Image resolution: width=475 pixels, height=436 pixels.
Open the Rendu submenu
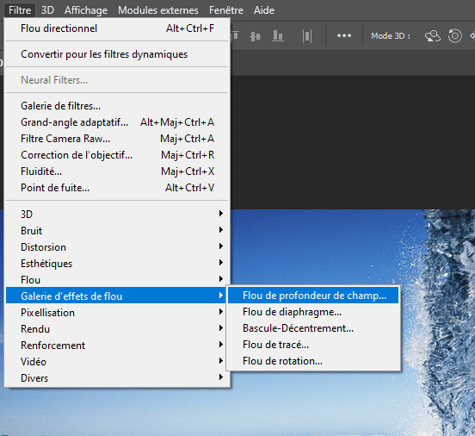117,329
